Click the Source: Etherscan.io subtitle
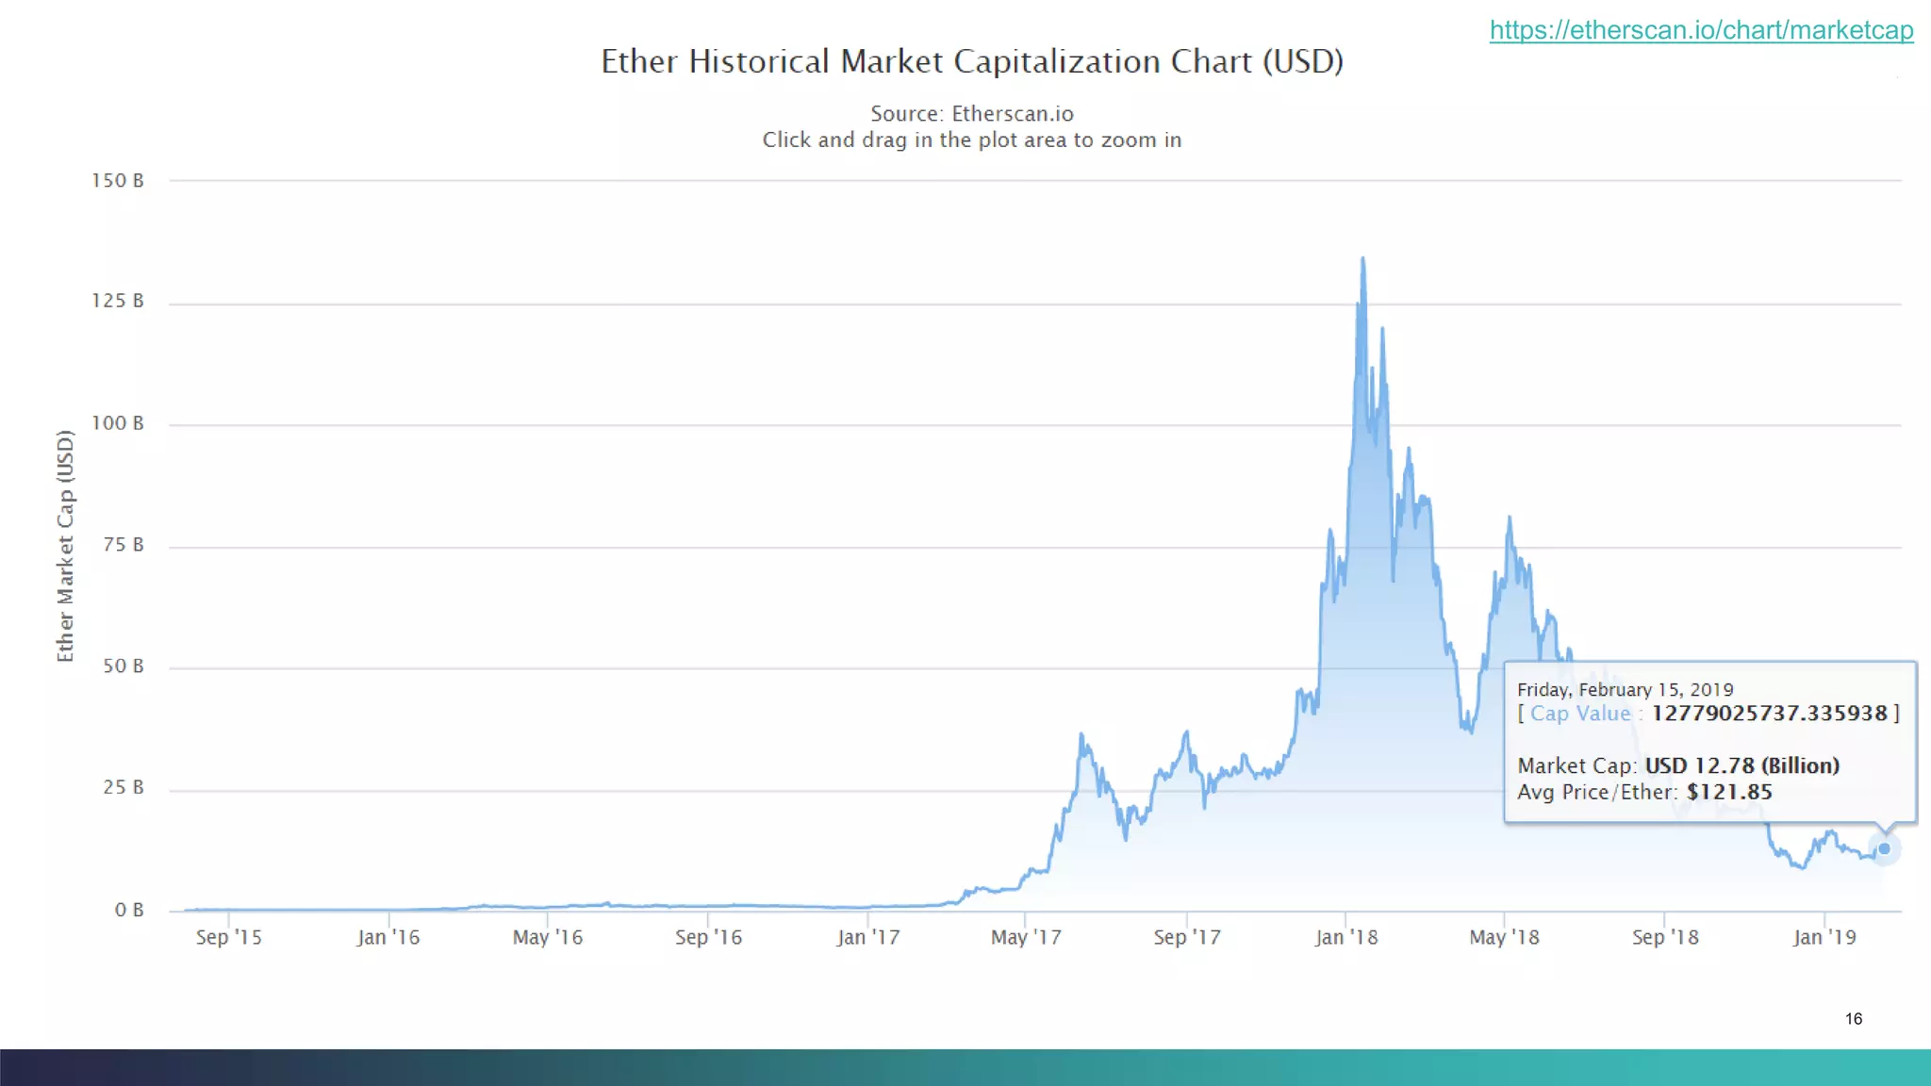1931x1086 pixels. pos(971,114)
